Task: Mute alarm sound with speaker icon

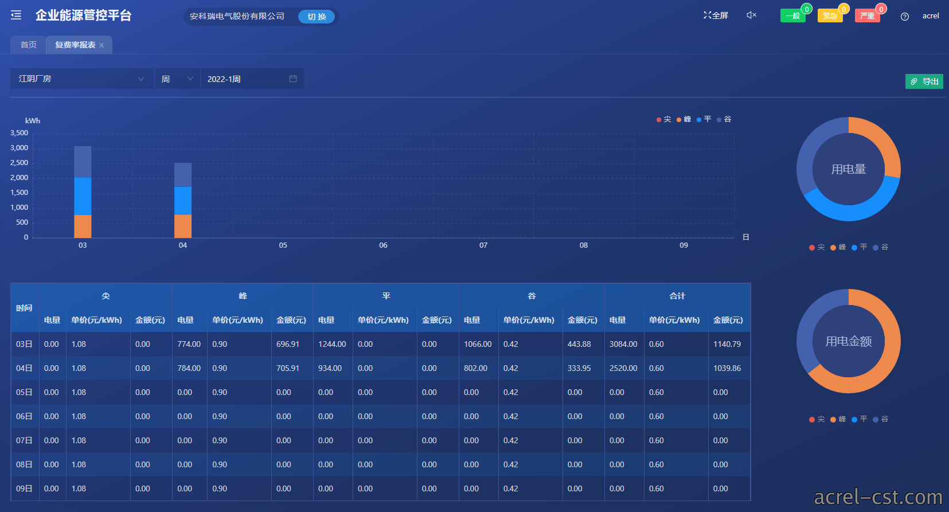Action: point(752,15)
